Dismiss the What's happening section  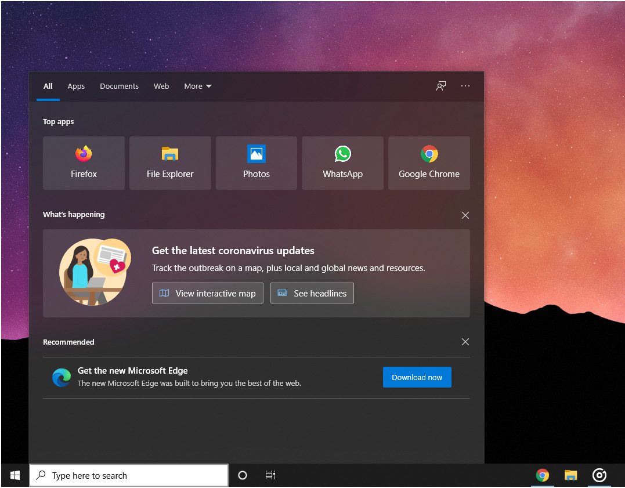tap(465, 215)
